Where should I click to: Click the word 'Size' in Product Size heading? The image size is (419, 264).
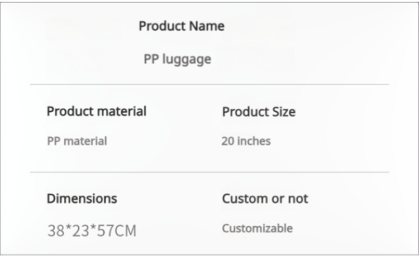pos(283,112)
